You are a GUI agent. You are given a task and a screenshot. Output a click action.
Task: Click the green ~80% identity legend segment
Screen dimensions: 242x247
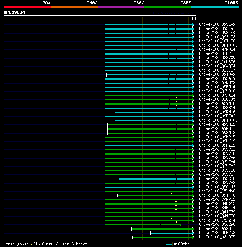pyautogui.click(x=168, y=7)
